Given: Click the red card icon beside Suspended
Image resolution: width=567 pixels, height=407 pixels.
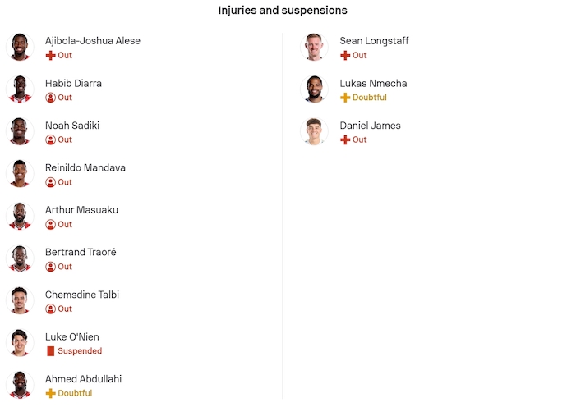Looking at the screenshot, I should 50,351.
